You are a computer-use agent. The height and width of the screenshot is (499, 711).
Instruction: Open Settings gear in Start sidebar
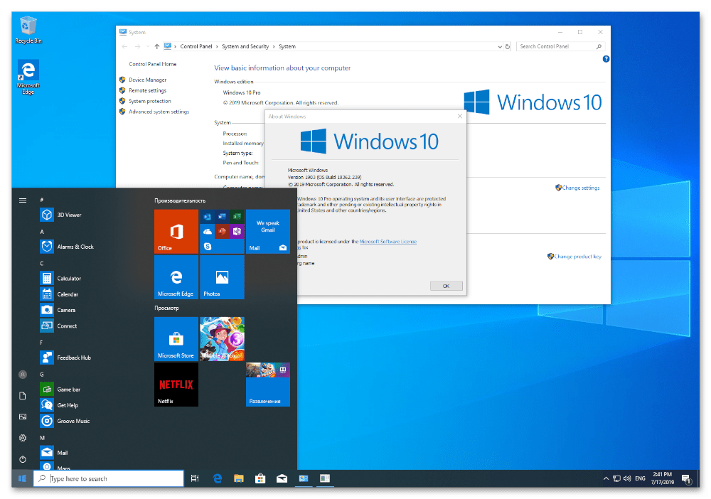pyautogui.click(x=23, y=438)
